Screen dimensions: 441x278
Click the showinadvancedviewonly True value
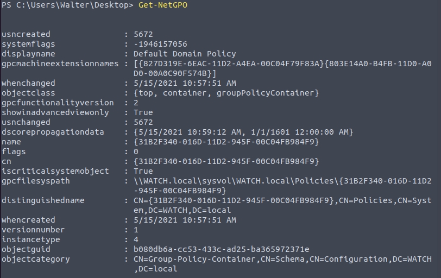click(x=143, y=112)
